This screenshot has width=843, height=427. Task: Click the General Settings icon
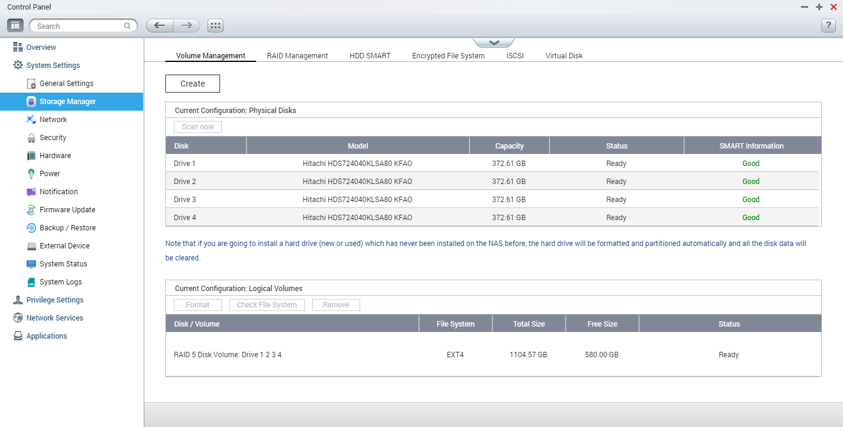point(31,84)
